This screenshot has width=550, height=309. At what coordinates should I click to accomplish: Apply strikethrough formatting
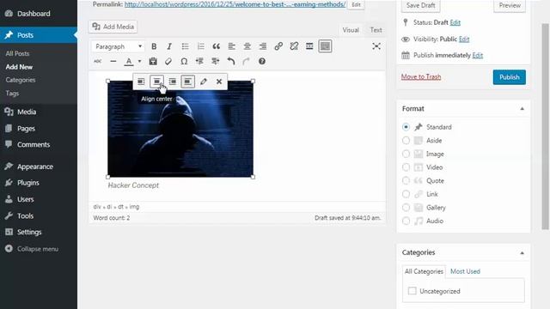pyautogui.click(x=97, y=61)
